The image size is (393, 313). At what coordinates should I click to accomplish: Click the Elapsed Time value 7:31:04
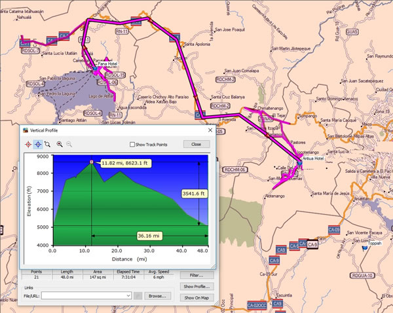[128, 277]
